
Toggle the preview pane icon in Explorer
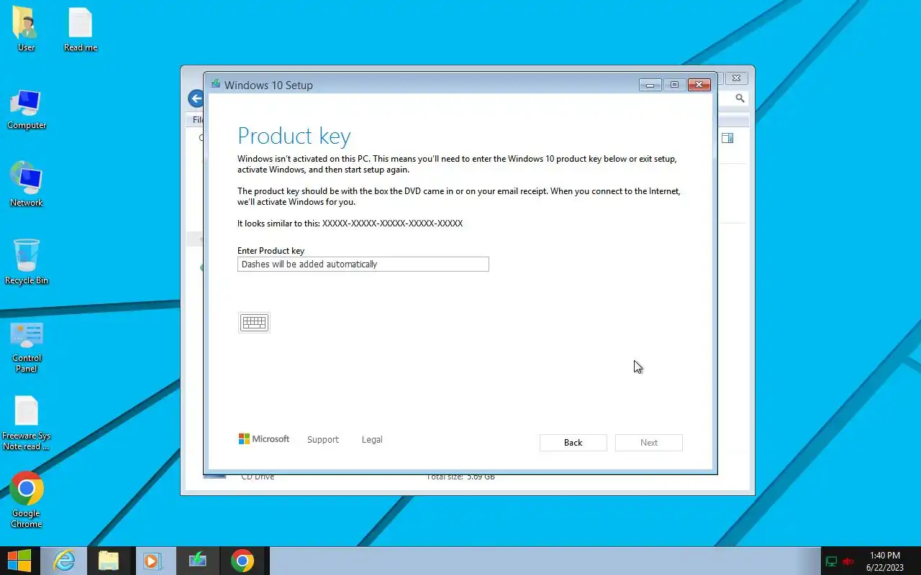[727, 138]
